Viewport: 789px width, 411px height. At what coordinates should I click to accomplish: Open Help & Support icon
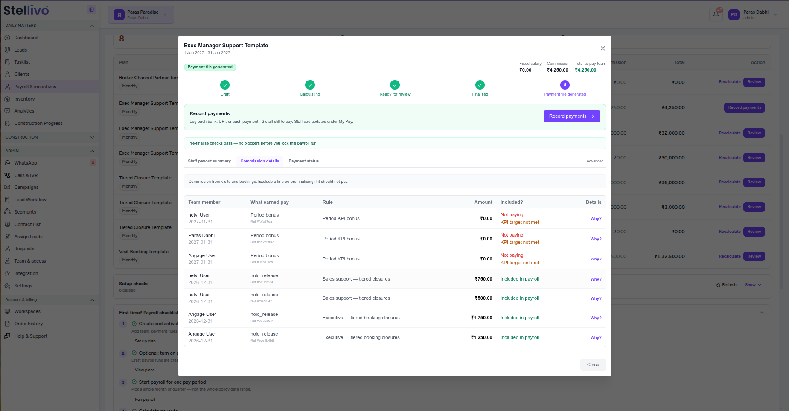coord(7,336)
